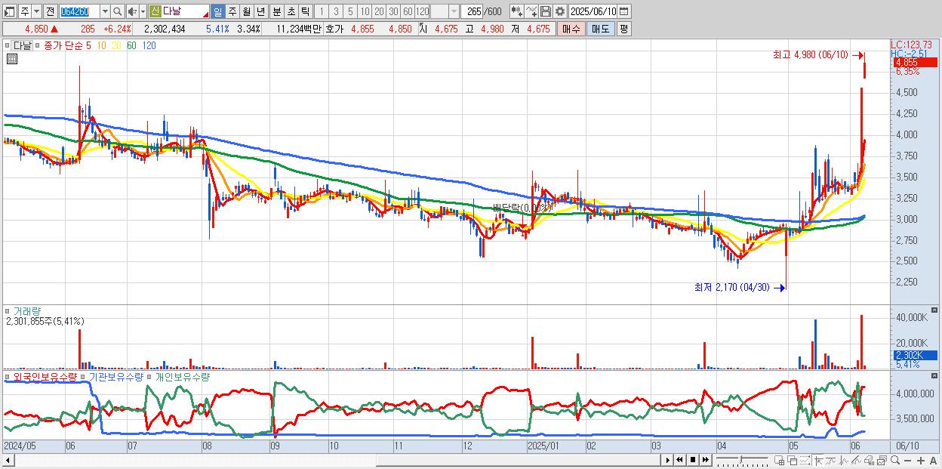Expand the stock code history dropdown
Viewport: 942px width, 469px height.
click(x=105, y=11)
